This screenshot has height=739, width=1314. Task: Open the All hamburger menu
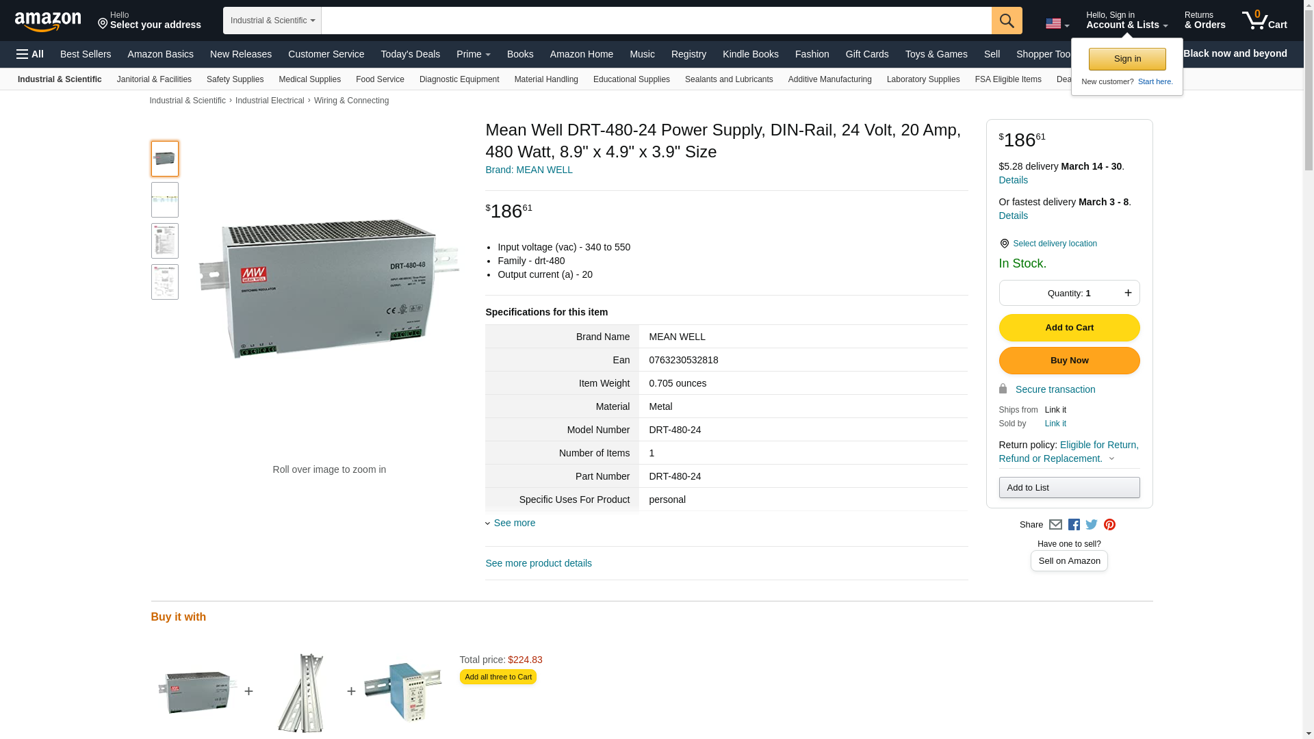(30, 54)
